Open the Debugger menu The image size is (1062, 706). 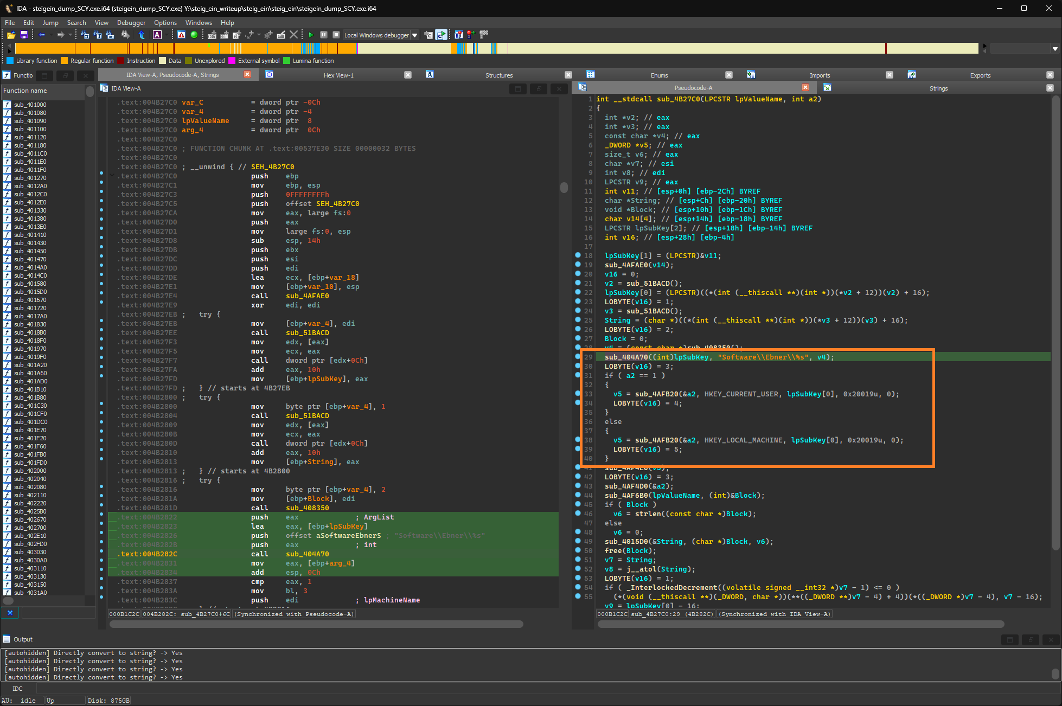(x=131, y=23)
